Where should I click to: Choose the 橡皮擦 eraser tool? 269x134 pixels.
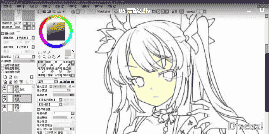click(50, 70)
